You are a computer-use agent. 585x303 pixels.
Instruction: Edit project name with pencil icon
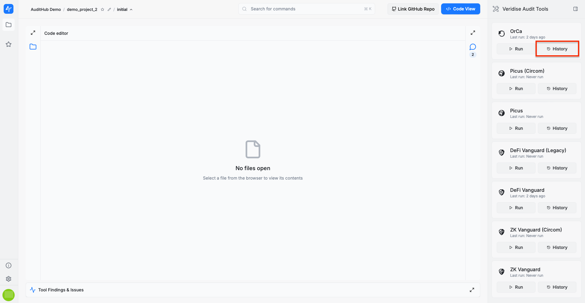click(109, 9)
